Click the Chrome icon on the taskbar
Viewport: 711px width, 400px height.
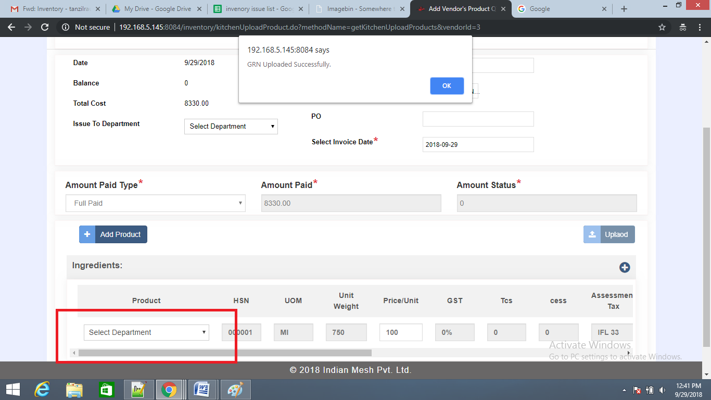(170, 390)
